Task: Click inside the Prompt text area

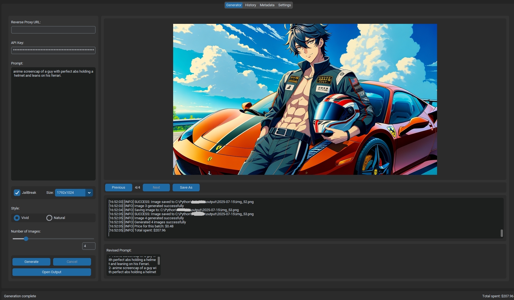Action: click(x=53, y=124)
